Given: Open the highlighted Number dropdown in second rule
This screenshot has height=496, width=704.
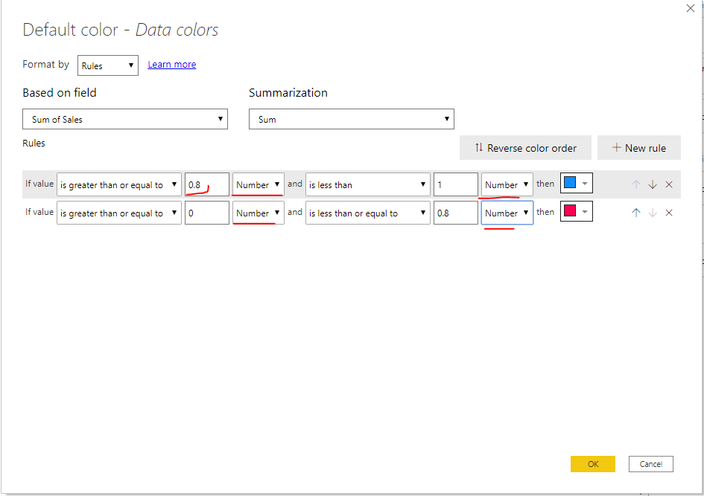Looking at the screenshot, I should tap(507, 213).
